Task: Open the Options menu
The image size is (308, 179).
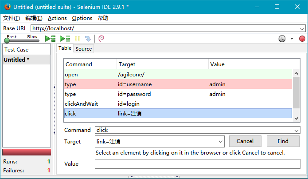Action: pyautogui.click(x=82, y=18)
